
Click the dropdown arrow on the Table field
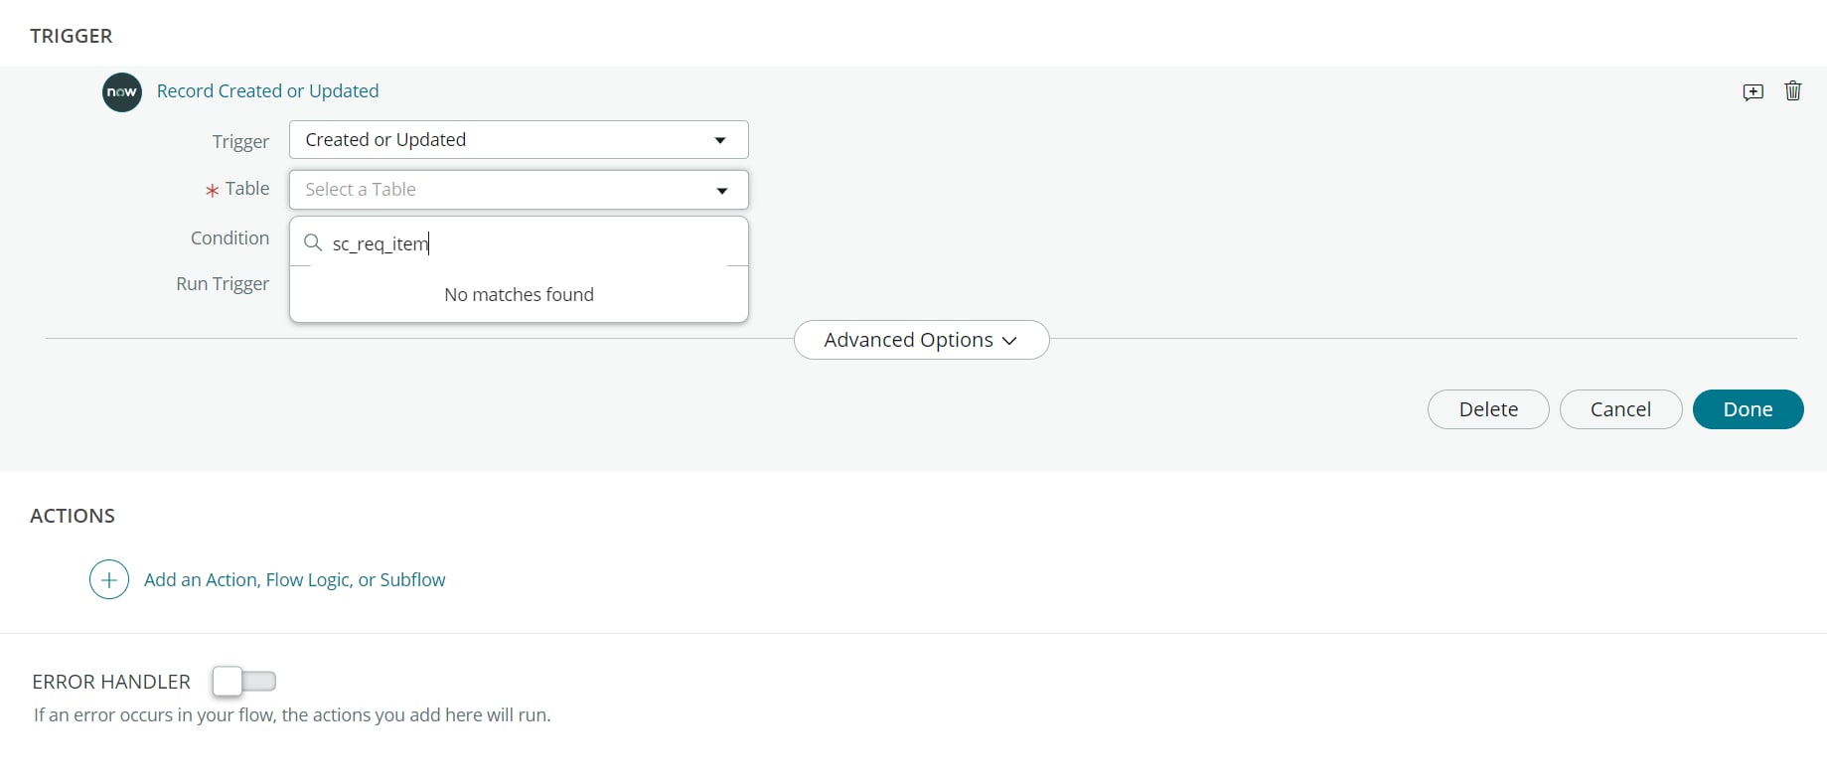(x=721, y=191)
